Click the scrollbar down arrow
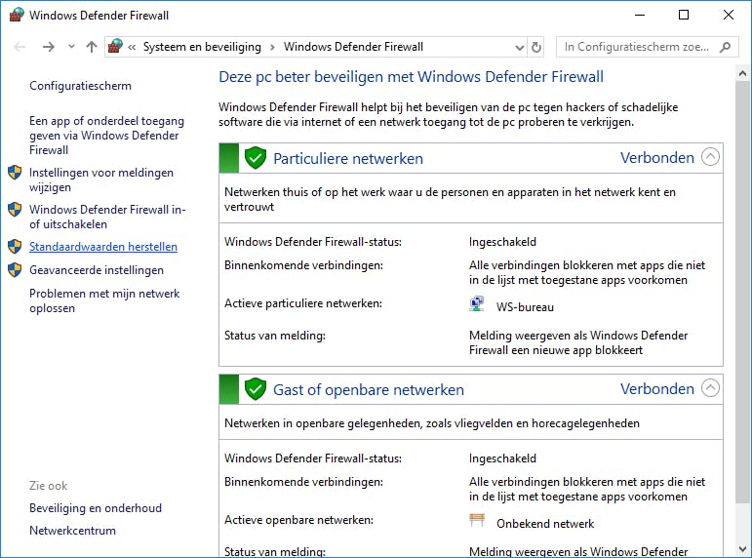The width and height of the screenshot is (752, 558). tap(742, 549)
